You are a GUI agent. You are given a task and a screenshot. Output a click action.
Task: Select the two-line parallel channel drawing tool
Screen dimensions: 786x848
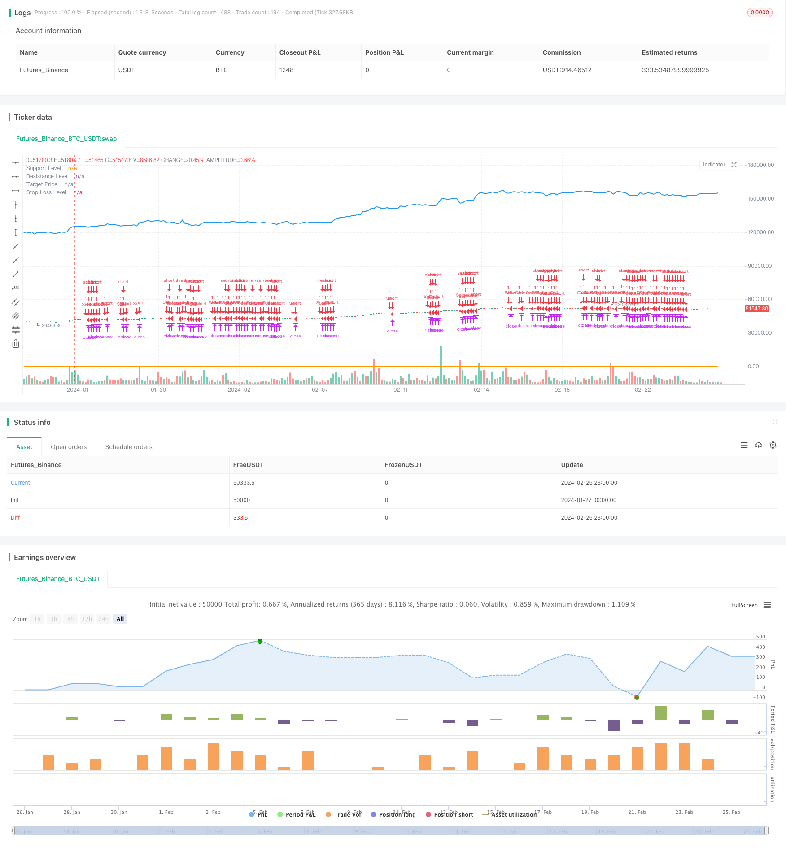[x=16, y=302]
